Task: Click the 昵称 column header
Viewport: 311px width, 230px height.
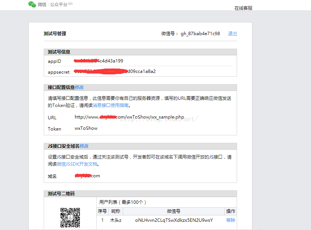Action: (x=116, y=211)
